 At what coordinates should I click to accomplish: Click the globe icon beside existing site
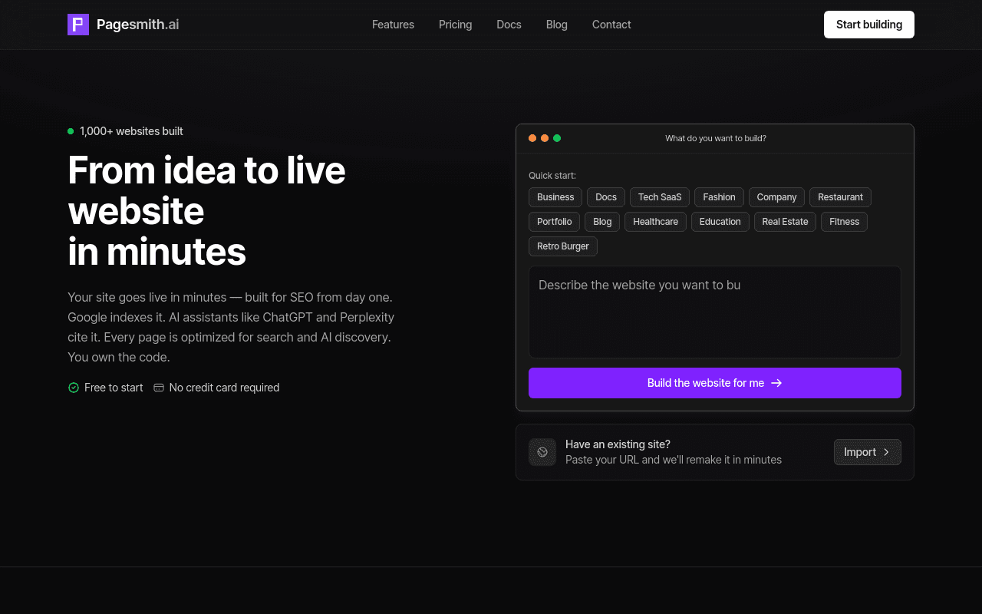(x=542, y=452)
